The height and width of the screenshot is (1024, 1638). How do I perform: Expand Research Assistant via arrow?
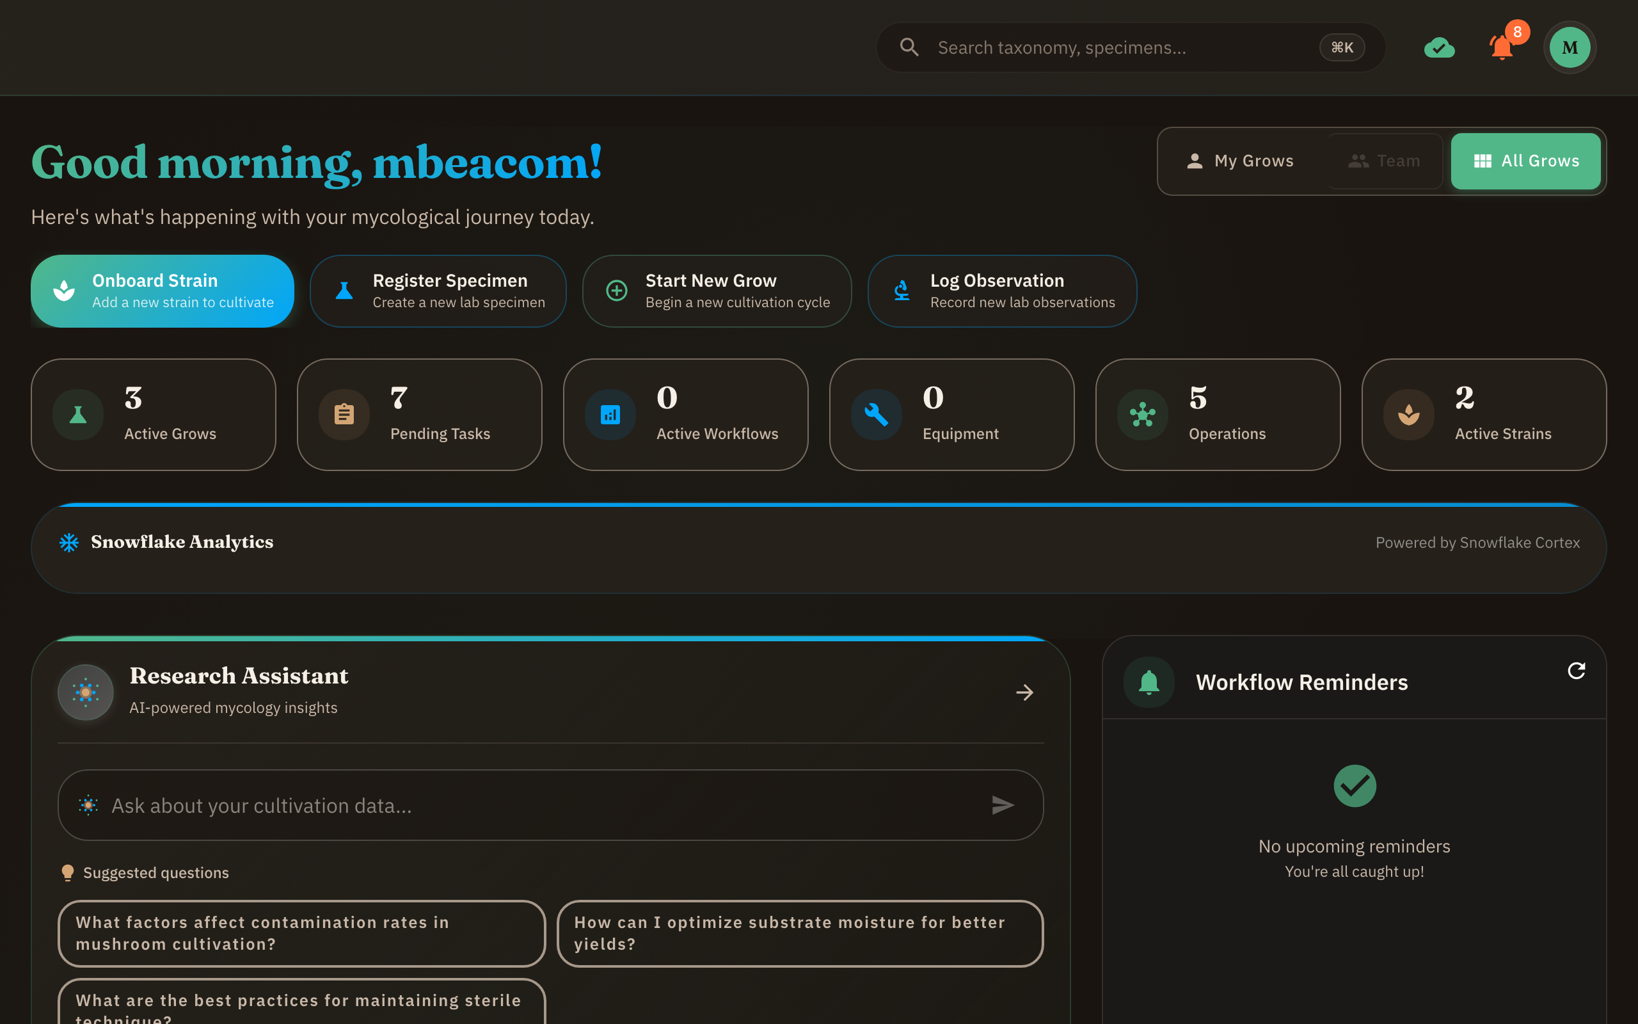pos(1025,692)
